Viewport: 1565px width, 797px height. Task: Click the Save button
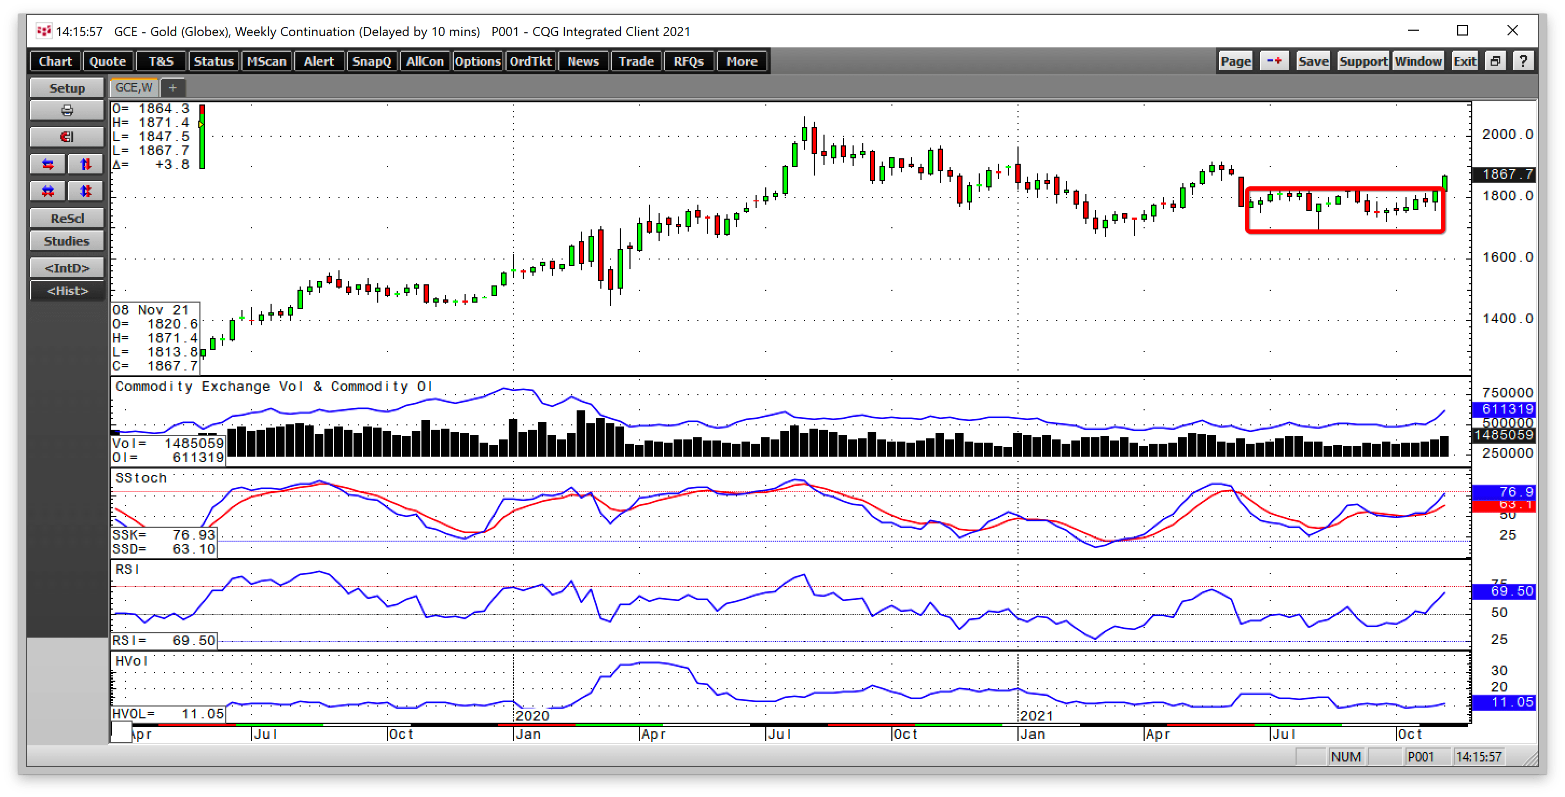1313,61
